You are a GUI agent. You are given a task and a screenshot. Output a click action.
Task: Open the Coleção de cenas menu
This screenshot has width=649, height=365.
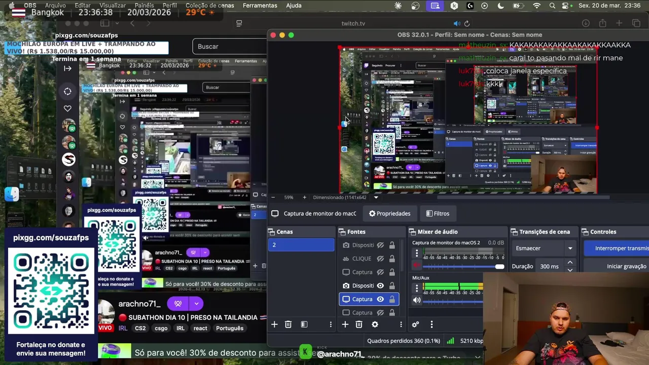coord(210,6)
